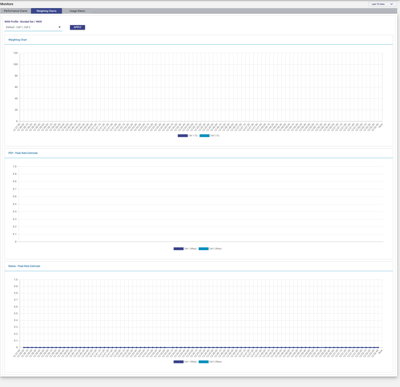Select the Weighting Charts tab
400x387 pixels.
(x=46, y=11)
